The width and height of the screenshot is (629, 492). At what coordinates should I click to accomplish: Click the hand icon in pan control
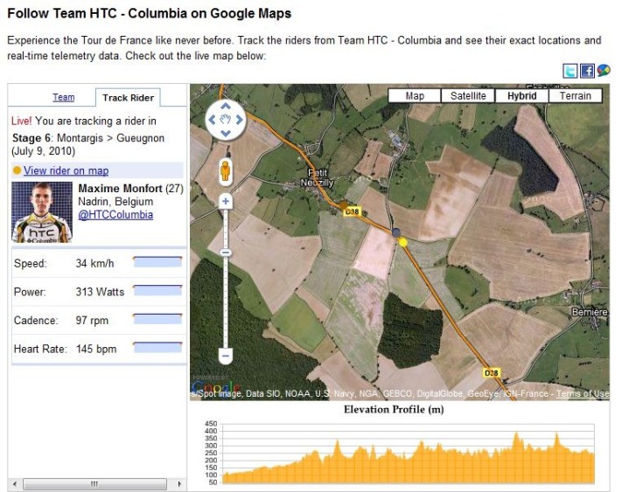(226, 120)
